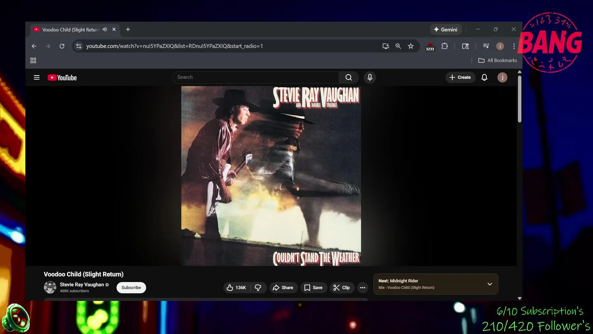593x334 pixels.
Task: Focus the YouTube search field
Action: [x=255, y=77]
